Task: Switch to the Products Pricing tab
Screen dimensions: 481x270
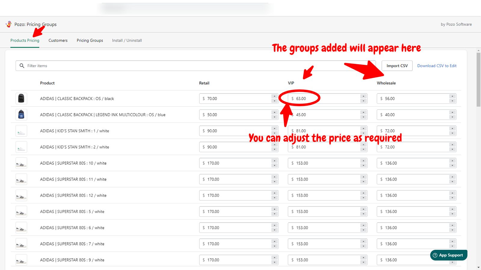Action: [x=25, y=40]
